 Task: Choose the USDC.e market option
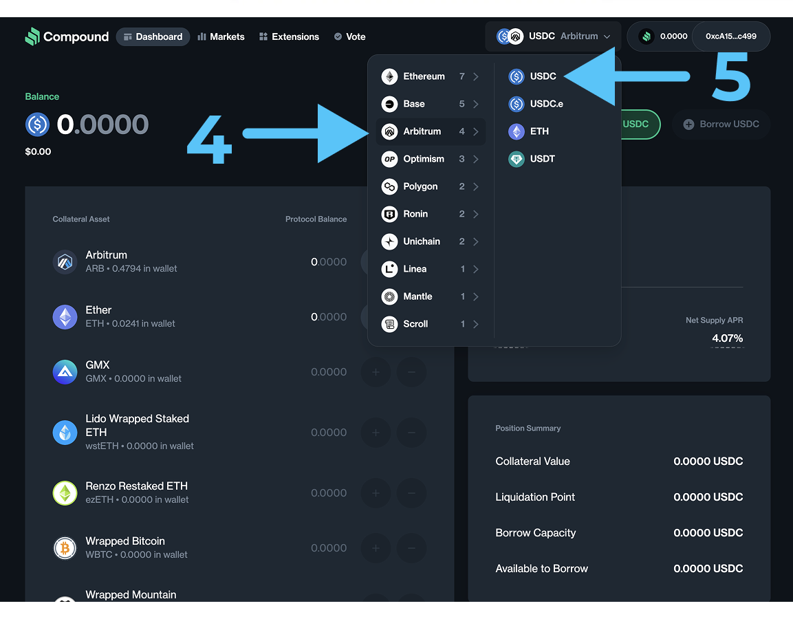[546, 104]
